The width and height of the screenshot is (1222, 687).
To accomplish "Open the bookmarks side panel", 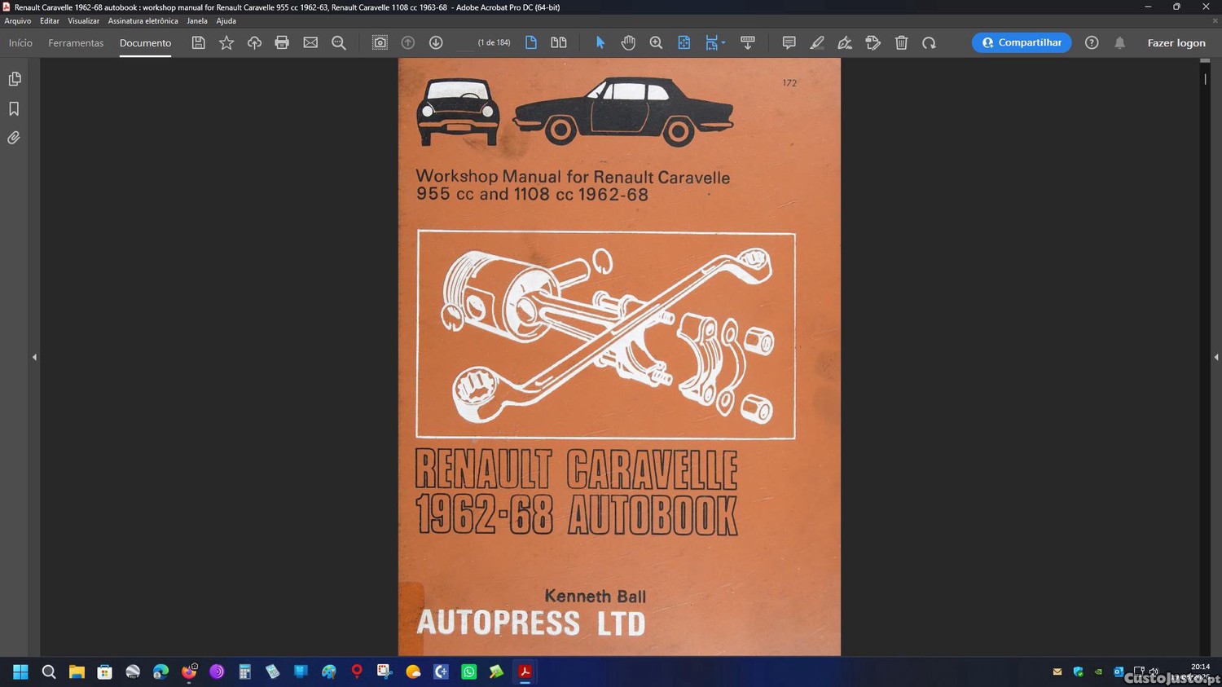I will [x=14, y=108].
